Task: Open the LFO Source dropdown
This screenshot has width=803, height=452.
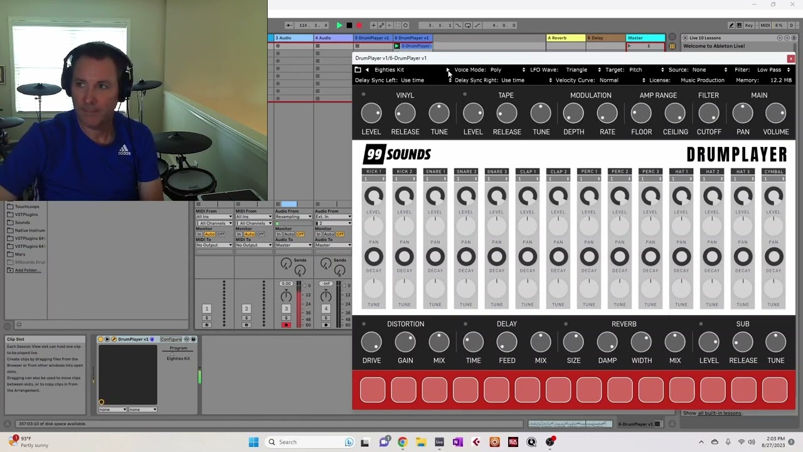Action: (709, 70)
